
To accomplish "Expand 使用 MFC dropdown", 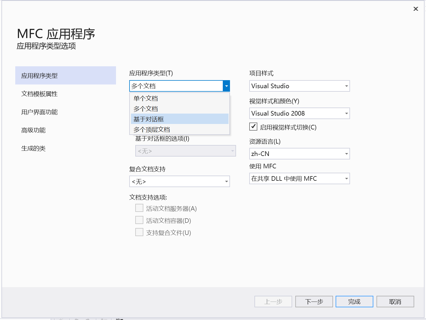I will click(x=299, y=178).
